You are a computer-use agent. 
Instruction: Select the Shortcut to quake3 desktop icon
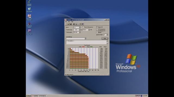[x=29, y=25]
